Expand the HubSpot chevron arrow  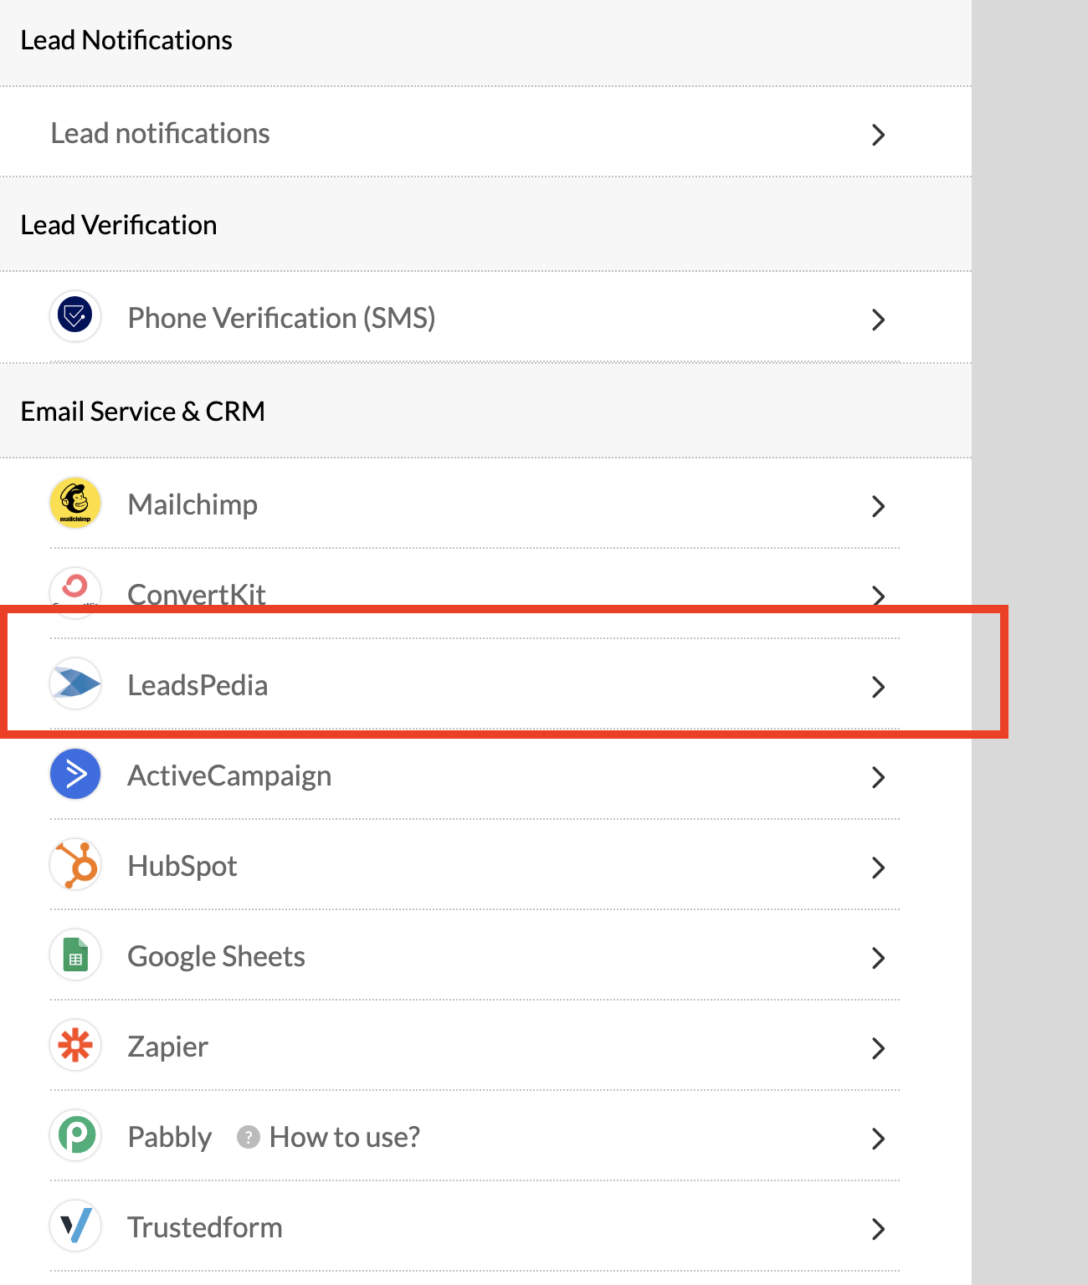pyautogui.click(x=877, y=868)
